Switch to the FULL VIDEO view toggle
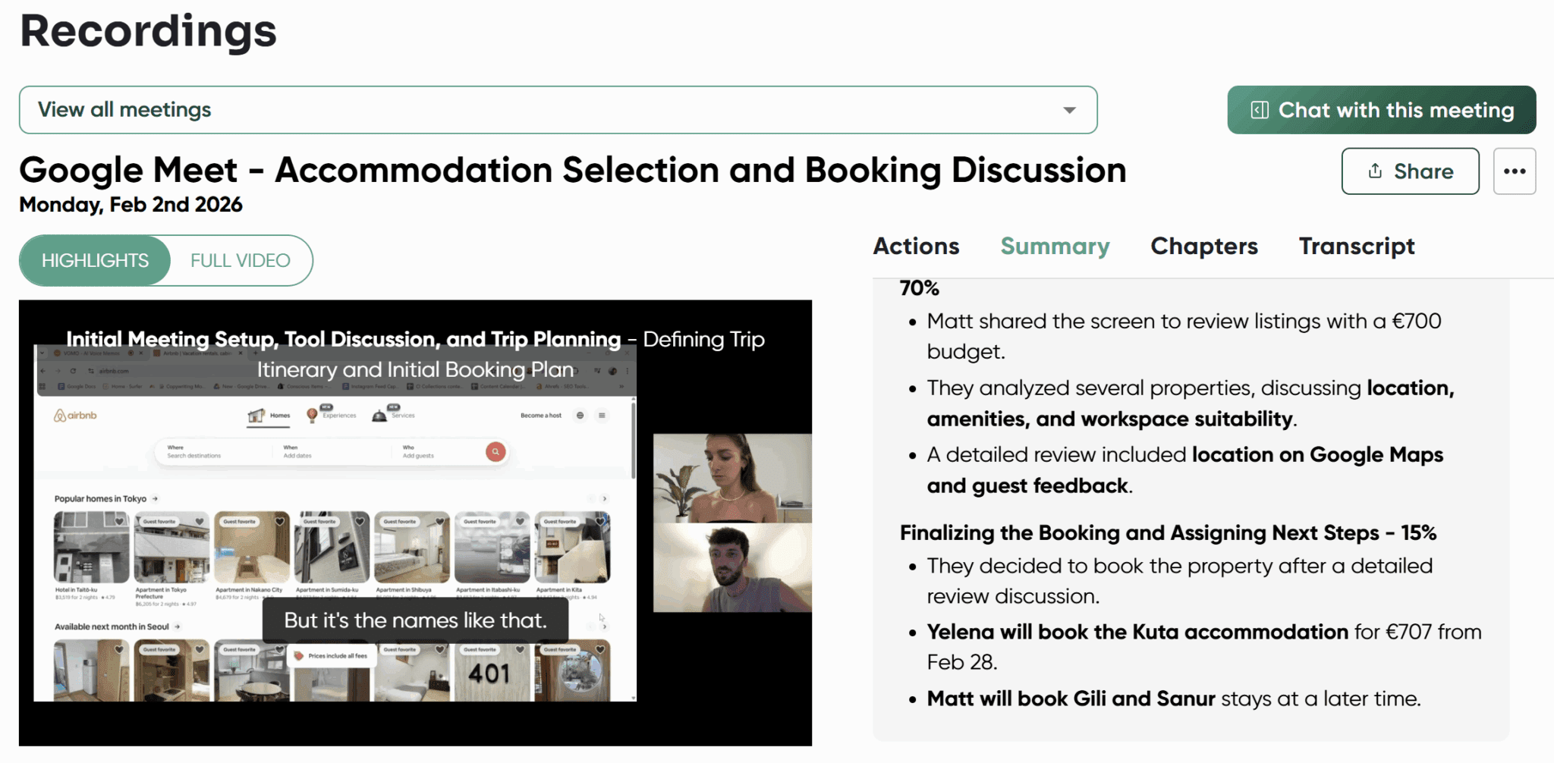 [x=240, y=260]
